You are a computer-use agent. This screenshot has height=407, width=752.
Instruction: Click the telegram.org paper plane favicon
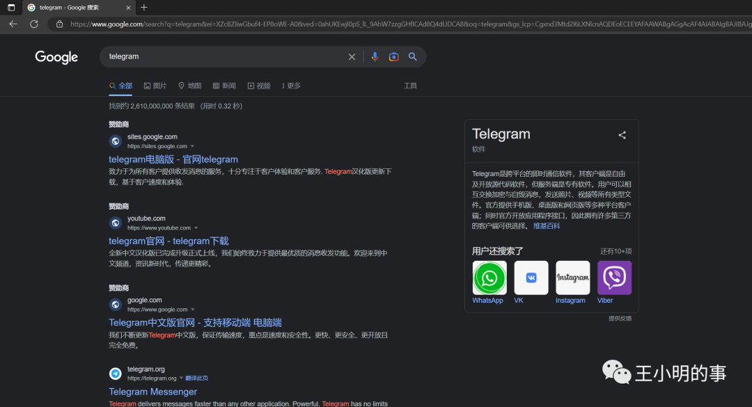point(115,374)
